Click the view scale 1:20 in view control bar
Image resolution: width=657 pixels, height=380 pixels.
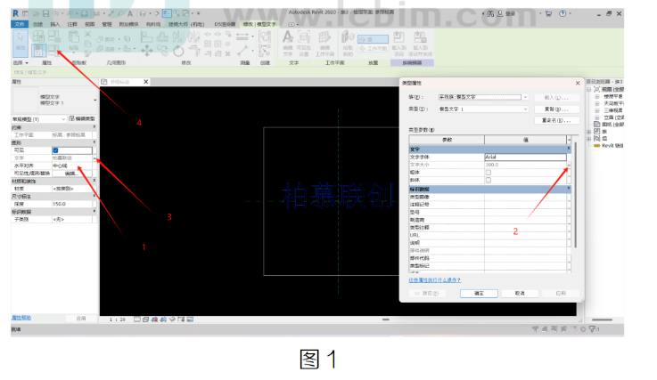118,319
